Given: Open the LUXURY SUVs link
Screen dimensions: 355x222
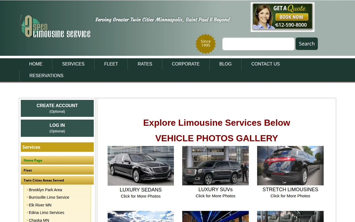Looking at the screenshot, I should click(x=215, y=190).
